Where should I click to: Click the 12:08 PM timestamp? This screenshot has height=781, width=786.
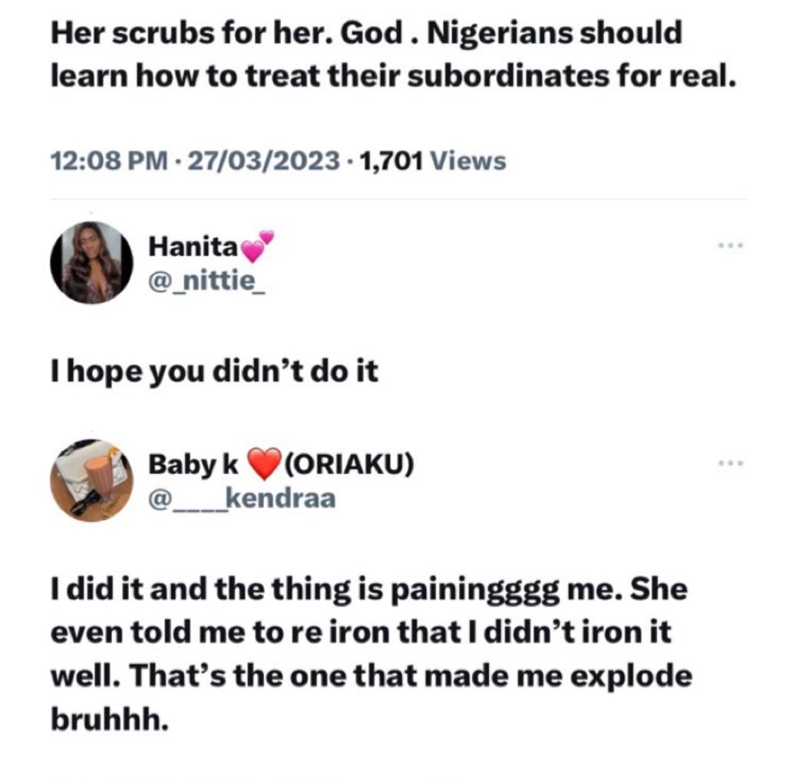click(x=107, y=161)
